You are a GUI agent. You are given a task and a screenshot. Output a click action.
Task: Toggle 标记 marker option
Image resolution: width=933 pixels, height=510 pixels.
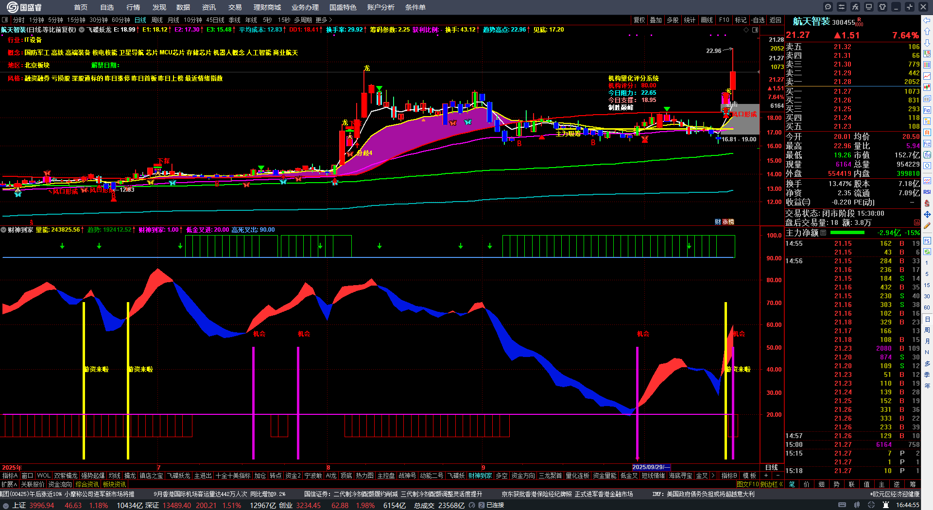click(x=741, y=20)
